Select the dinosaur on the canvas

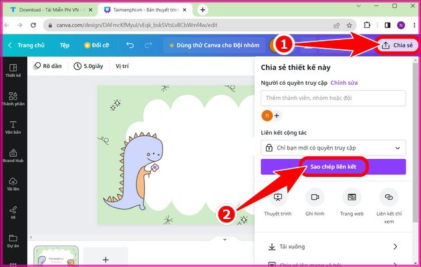(x=134, y=172)
